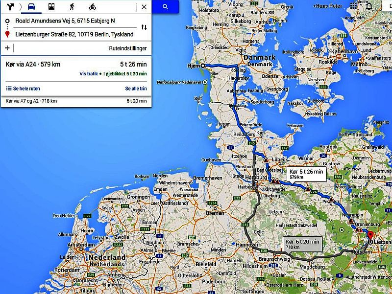Click the Nederland country label
Image resolution: width=392 pixels, height=294 pixels.
click(107, 257)
